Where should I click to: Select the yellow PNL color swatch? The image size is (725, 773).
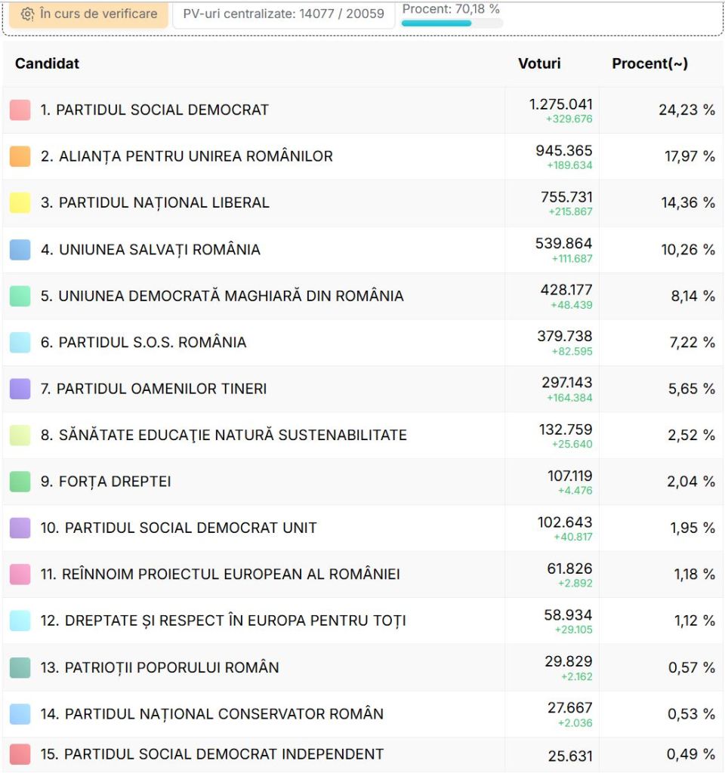click(x=20, y=202)
